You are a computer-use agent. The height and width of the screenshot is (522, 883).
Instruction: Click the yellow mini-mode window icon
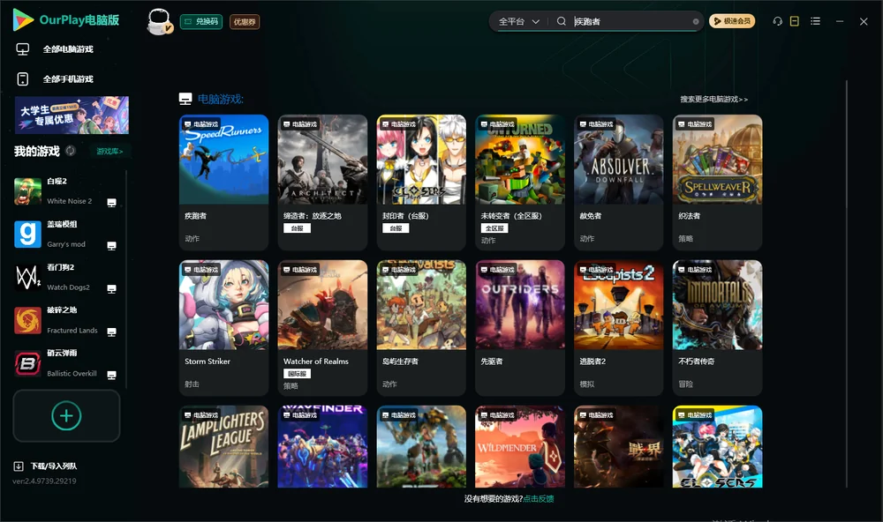(795, 21)
